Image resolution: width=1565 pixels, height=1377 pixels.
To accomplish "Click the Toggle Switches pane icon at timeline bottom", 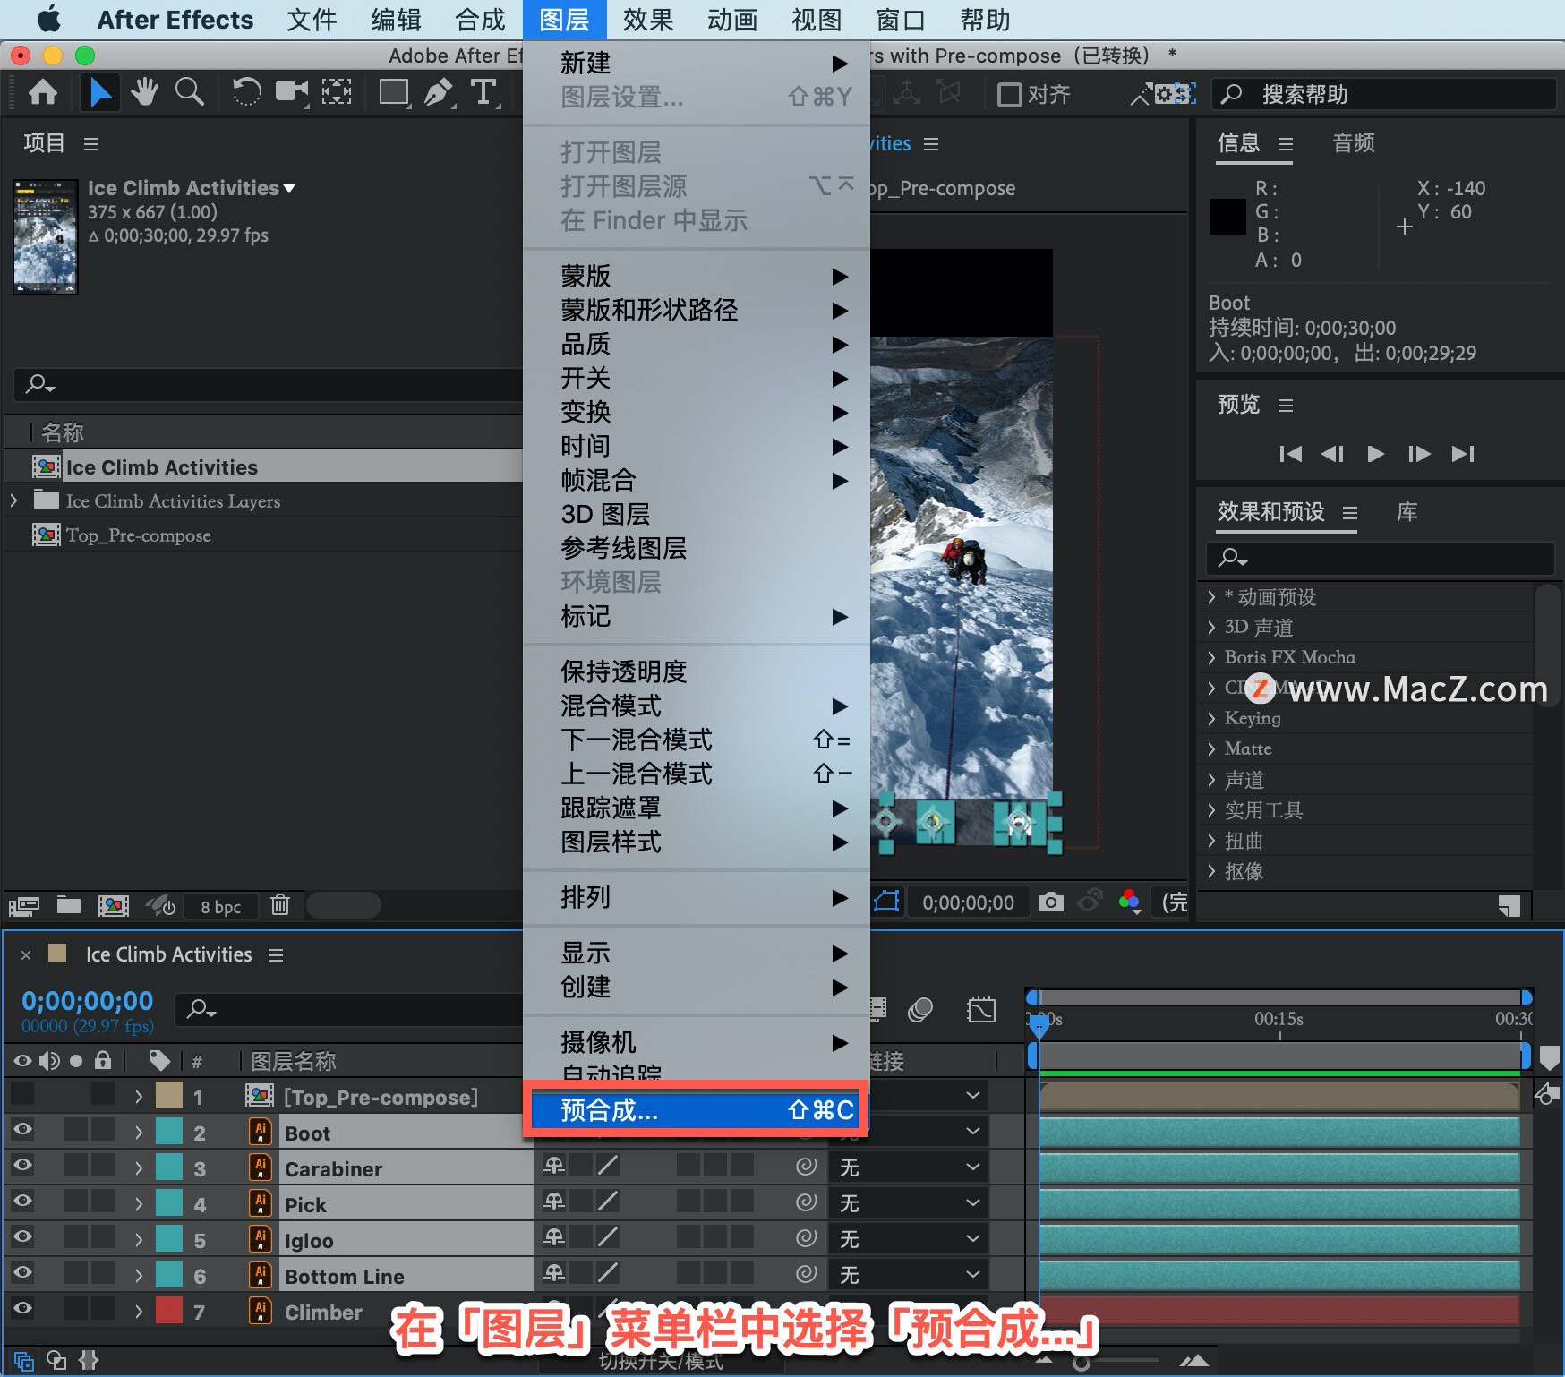I will [24, 1361].
